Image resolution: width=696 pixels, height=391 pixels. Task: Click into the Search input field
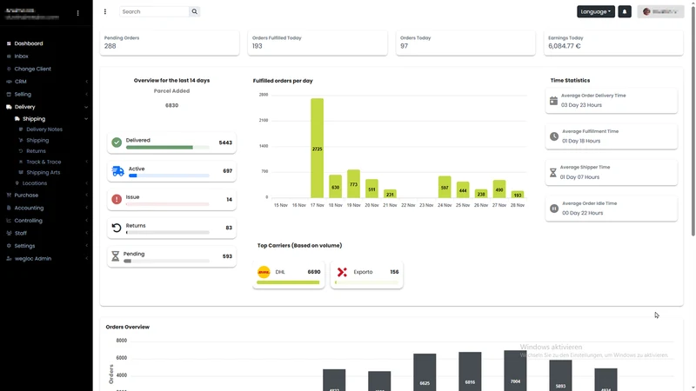pyautogui.click(x=155, y=11)
